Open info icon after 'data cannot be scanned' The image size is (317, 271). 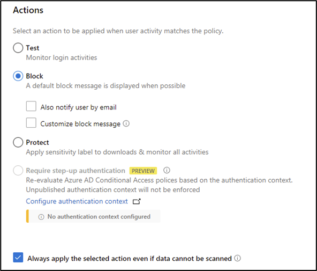point(237,258)
